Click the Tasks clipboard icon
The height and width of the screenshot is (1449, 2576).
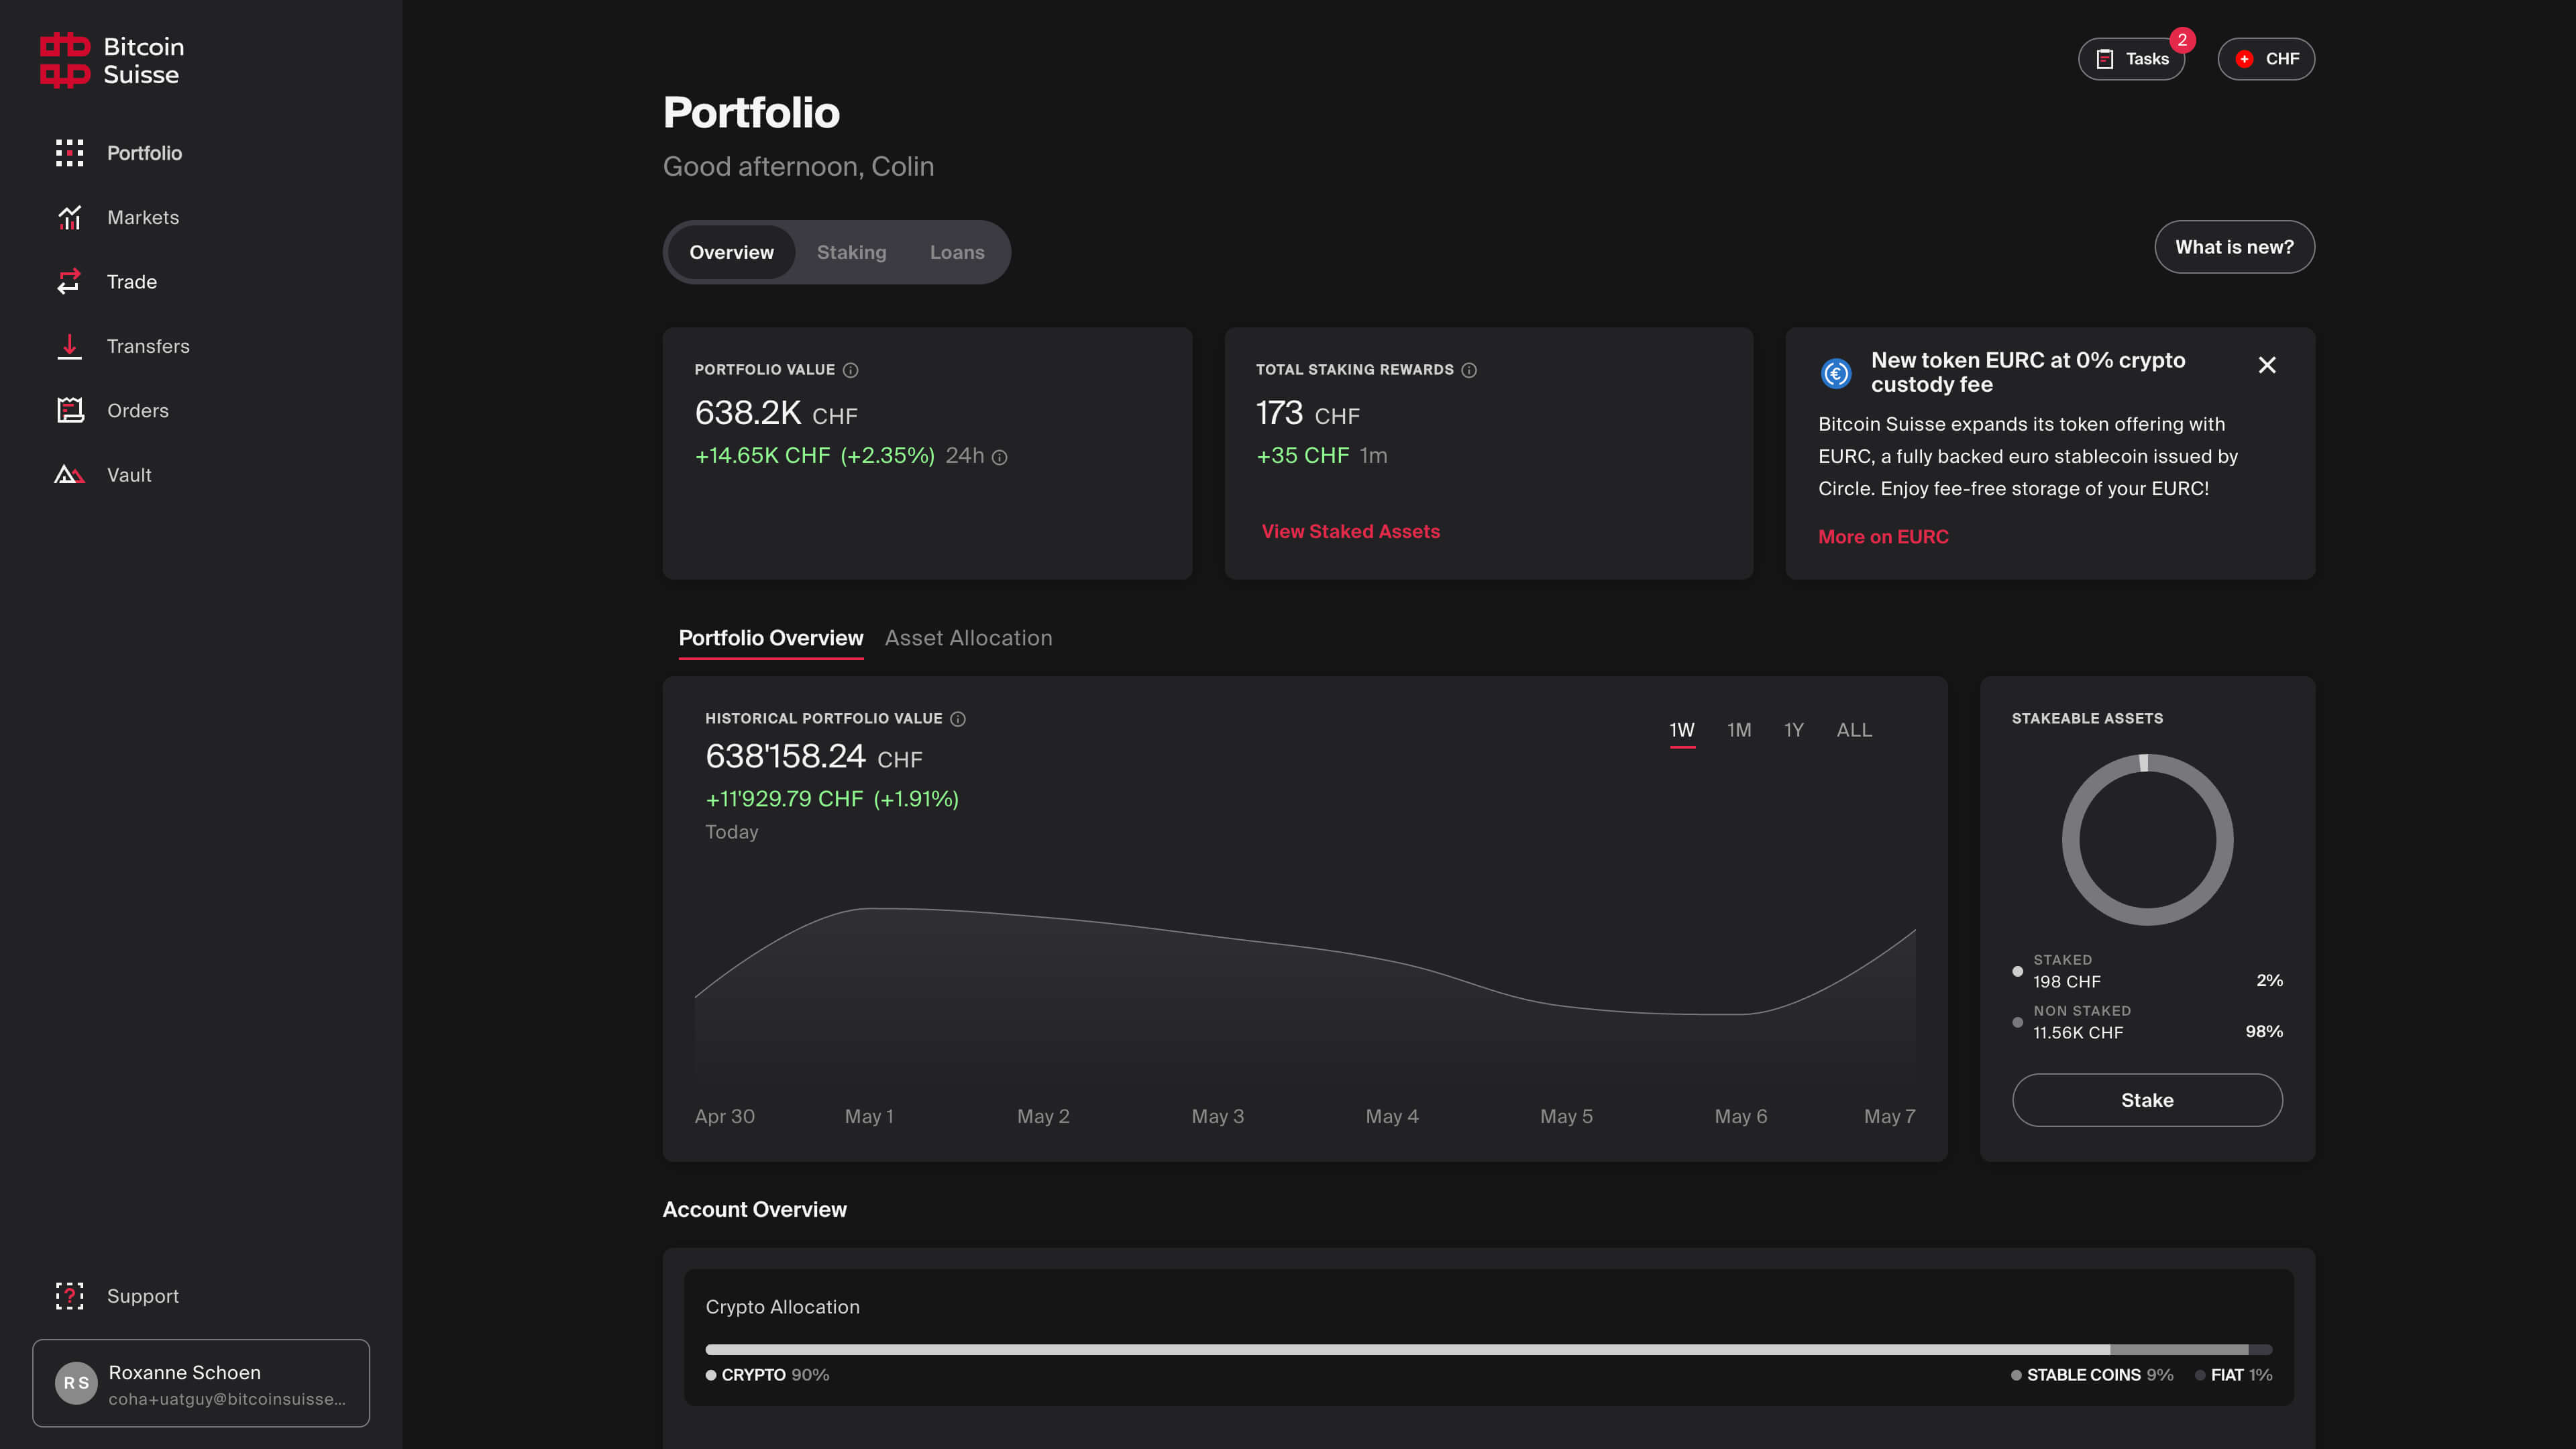click(x=2104, y=59)
